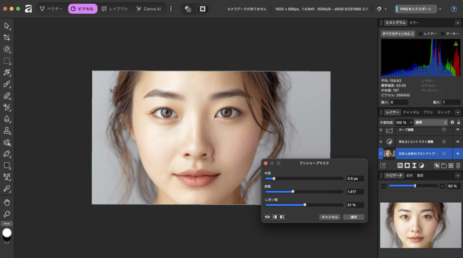Select the Crop tool
The image size is (463, 258).
pos(7,38)
